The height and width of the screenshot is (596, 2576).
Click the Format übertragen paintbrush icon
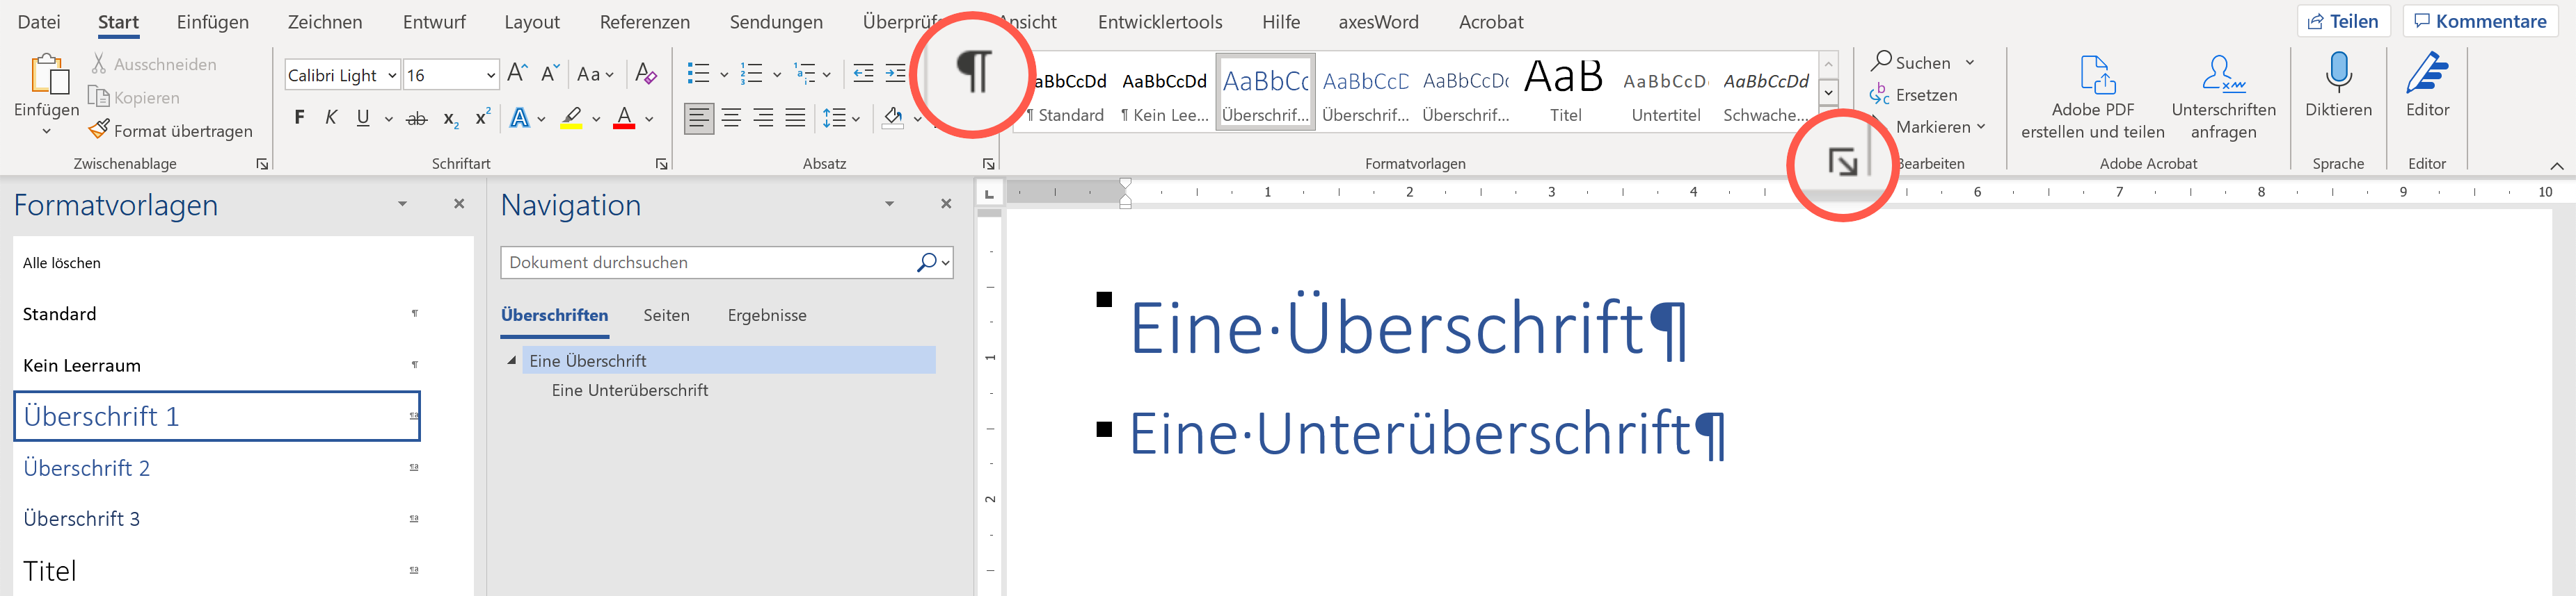point(99,130)
